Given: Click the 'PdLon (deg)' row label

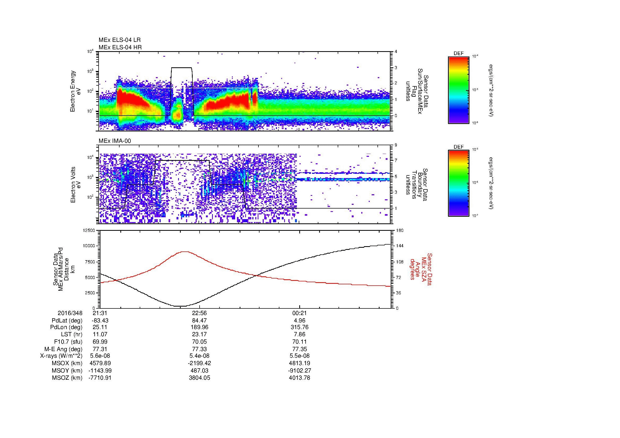Looking at the screenshot, I should point(66,327).
